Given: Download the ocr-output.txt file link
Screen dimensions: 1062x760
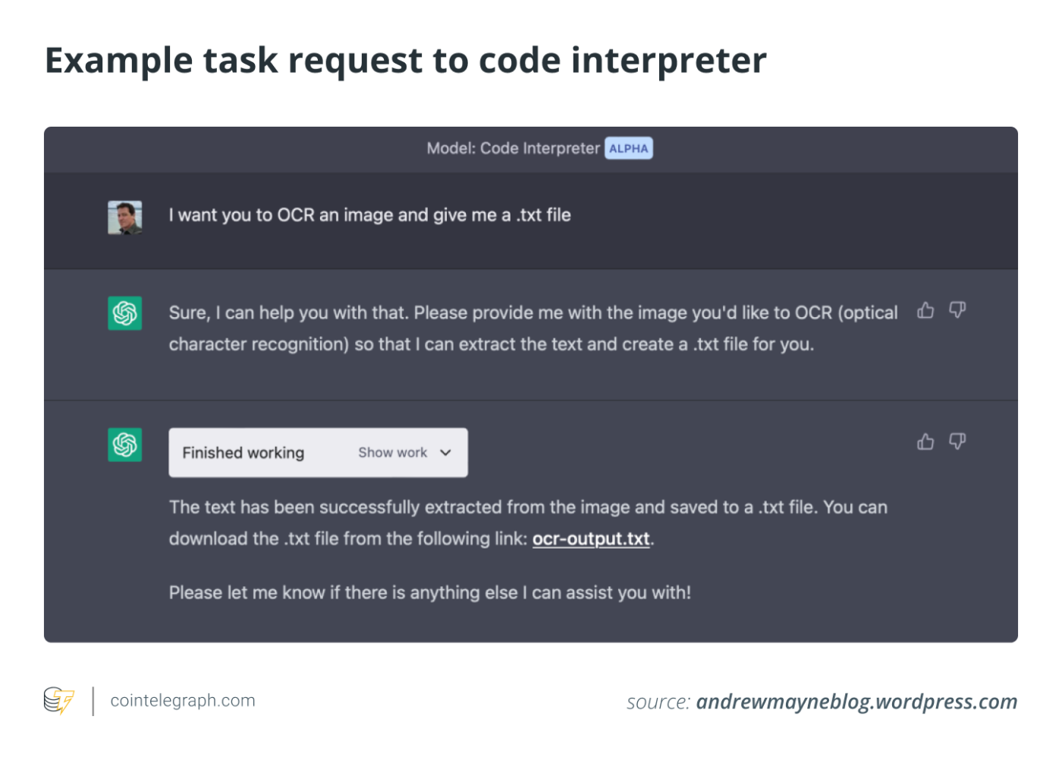Looking at the screenshot, I should 591,539.
